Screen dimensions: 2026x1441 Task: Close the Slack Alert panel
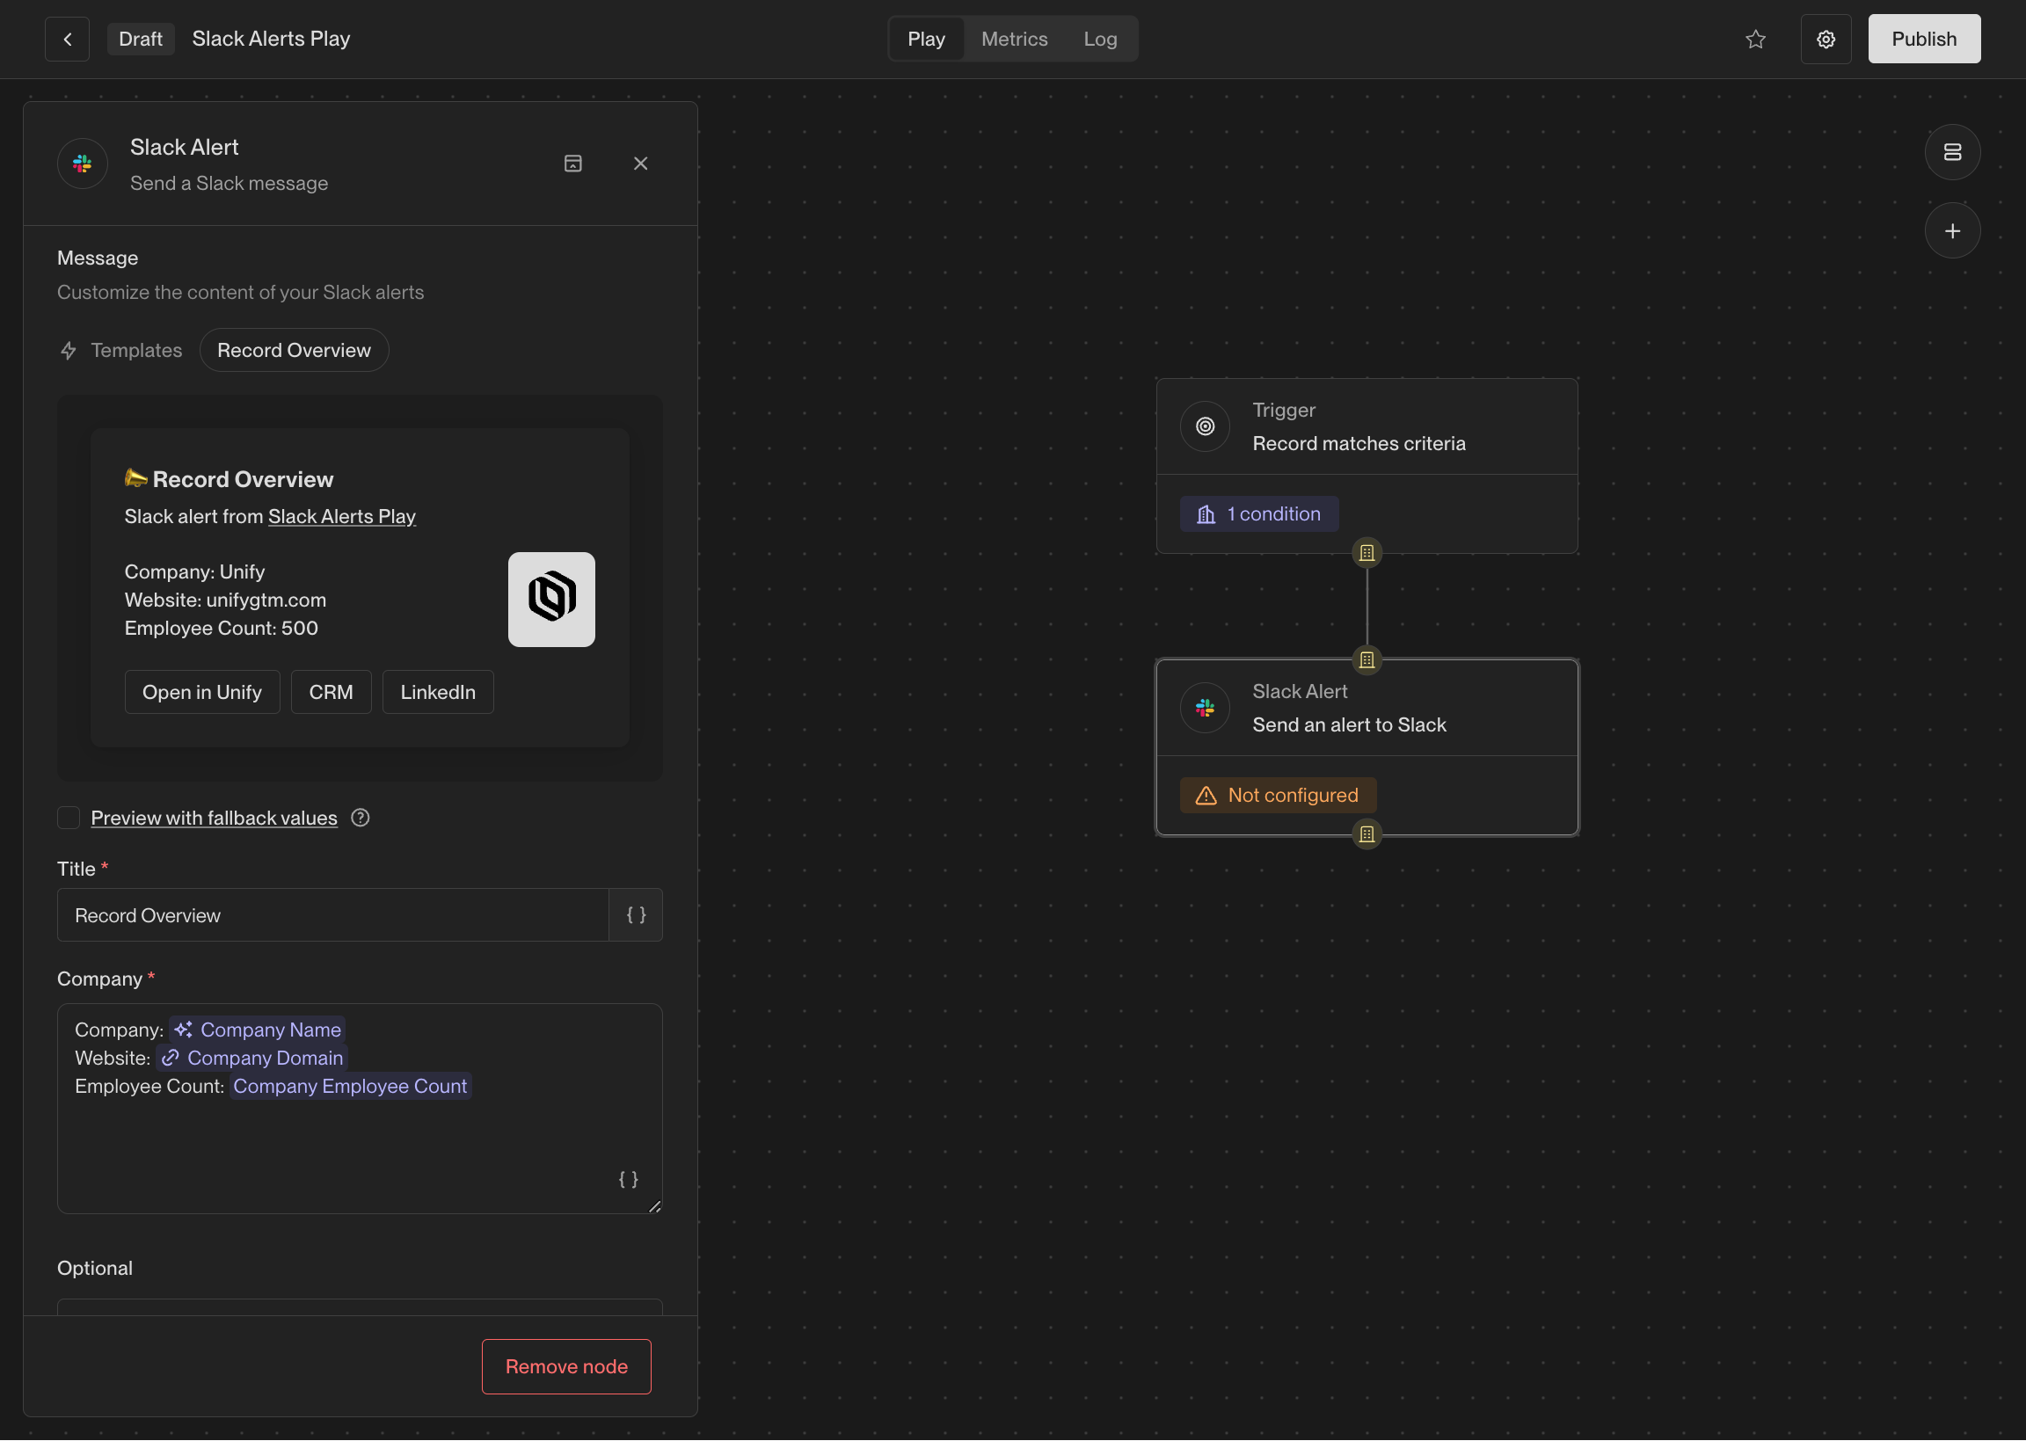(x=640, y=164)
